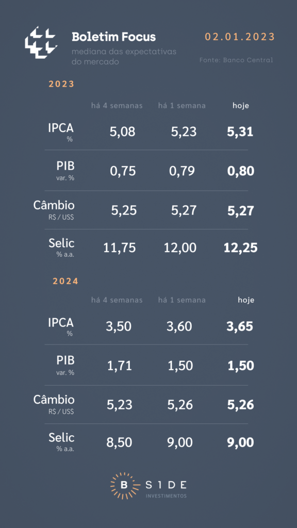
Task: Click 2024 Selic today value 9,00
Action: [240, 442]
